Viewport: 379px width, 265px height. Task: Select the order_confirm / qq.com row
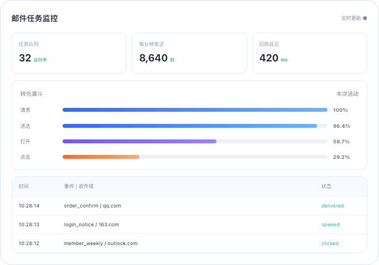pyautogui.click(x=189, y=205)
